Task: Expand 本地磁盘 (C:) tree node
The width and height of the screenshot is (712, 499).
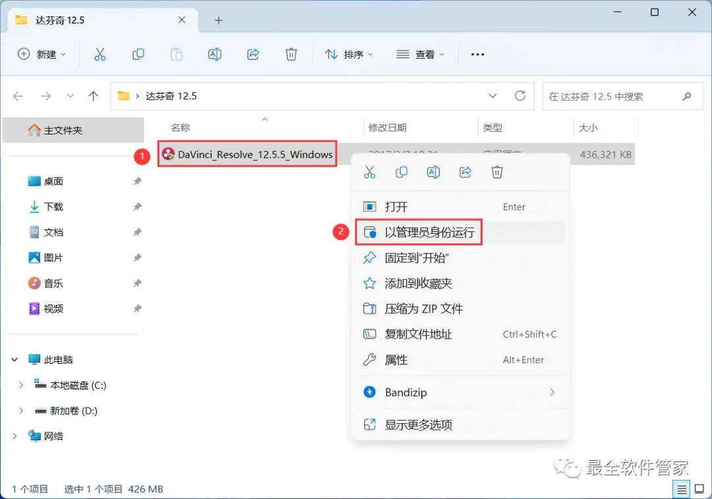Action: pyautogui.click(x=21, y=385)
